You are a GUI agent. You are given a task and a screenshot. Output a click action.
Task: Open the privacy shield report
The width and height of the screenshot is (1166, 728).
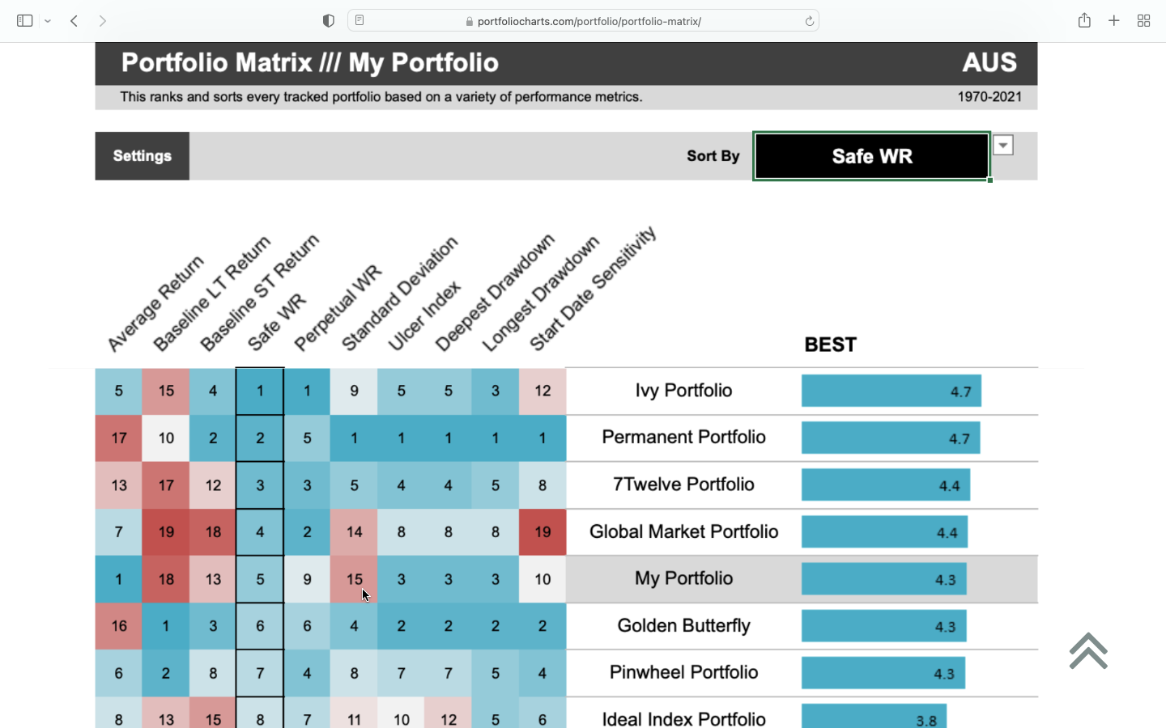pyautogui.click(x=328, y=21)
